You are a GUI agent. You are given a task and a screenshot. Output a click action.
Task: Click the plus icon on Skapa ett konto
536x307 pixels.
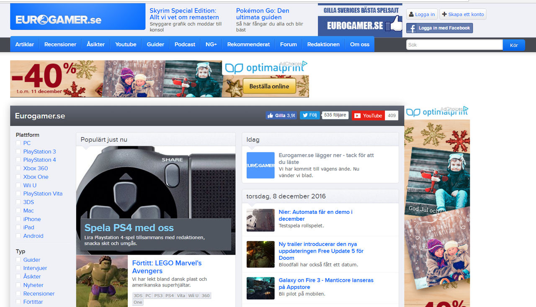click(443, 14)
